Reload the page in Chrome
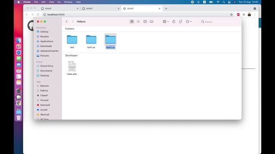 pos(38,15)
